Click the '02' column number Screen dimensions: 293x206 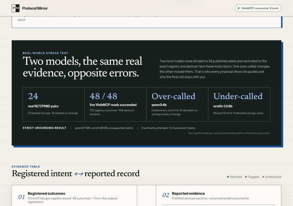coord(166,195)
